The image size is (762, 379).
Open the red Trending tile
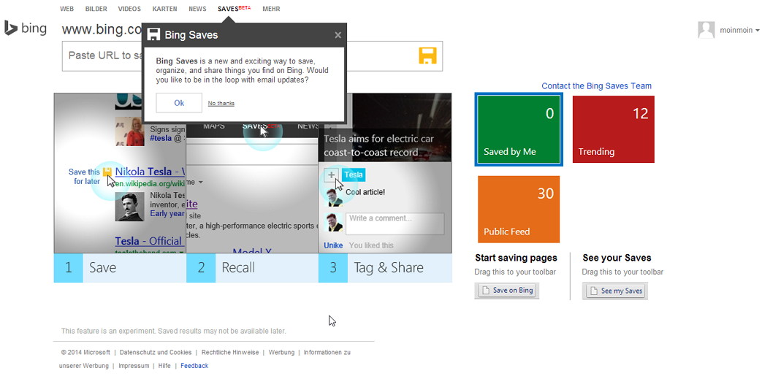[x=613, y=129]
